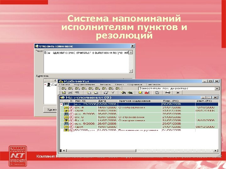Open third numbered folder icon in Кабинеты toolbar
This screenshot has width=226, height=169.
click(78, 89)
